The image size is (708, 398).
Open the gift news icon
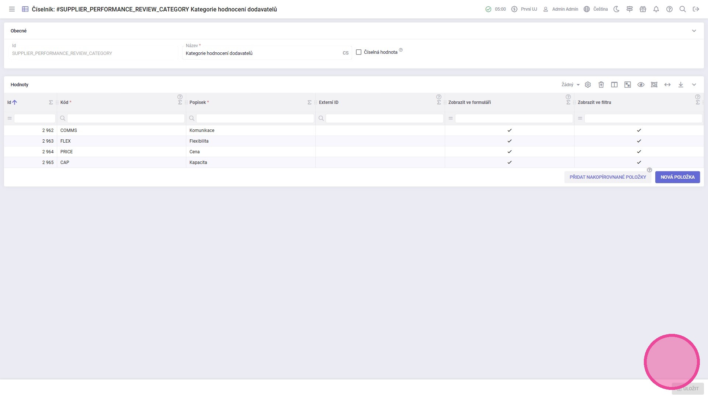tap(643, 9)
